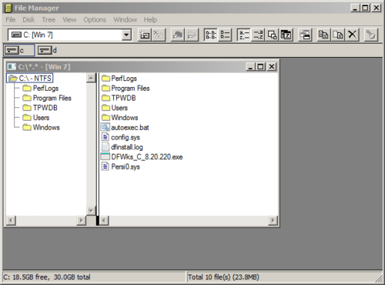Open the Disk menu
Viewport: 385px width, 285px height.
28,20
